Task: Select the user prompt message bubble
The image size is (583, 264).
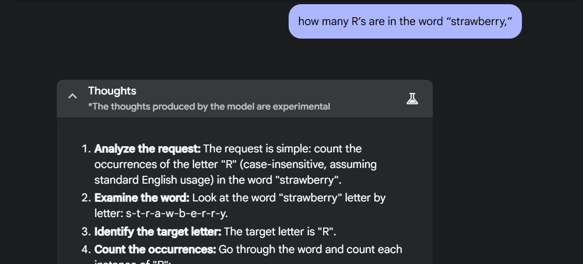Action: click(x=405, y=21)
